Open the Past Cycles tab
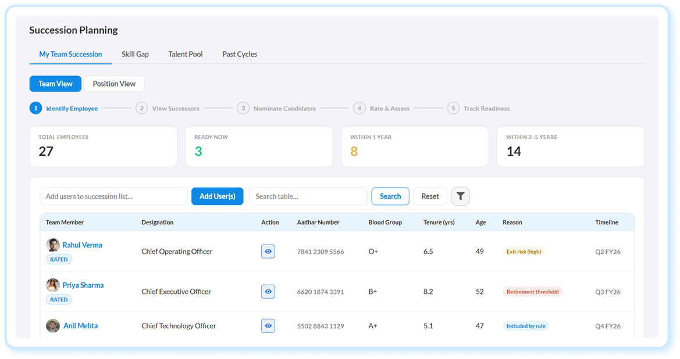Image resolution: width=680 pixels, height=359 pixels. pyautogui.click(x=240, y=55)
